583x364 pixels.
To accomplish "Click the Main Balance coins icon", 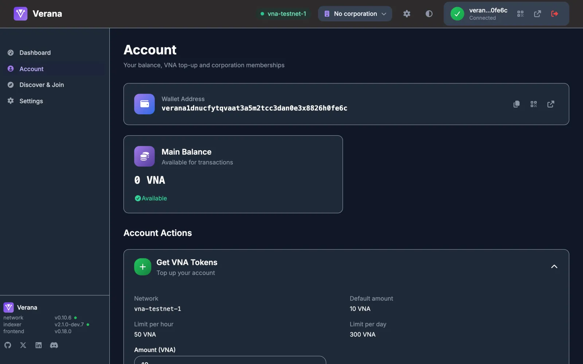I will coord(144,157).
